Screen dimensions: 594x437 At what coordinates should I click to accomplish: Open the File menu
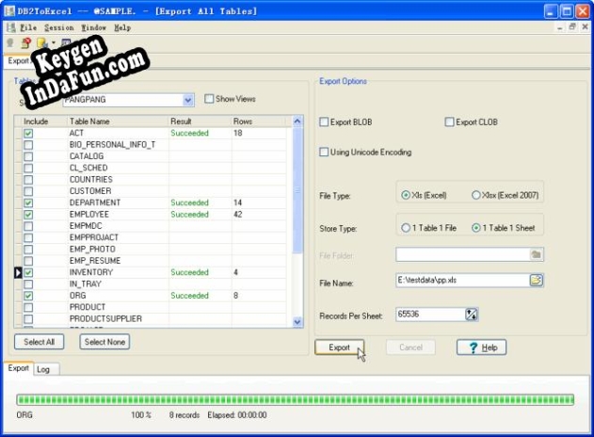pyautogui.click(x=28, y=27)
